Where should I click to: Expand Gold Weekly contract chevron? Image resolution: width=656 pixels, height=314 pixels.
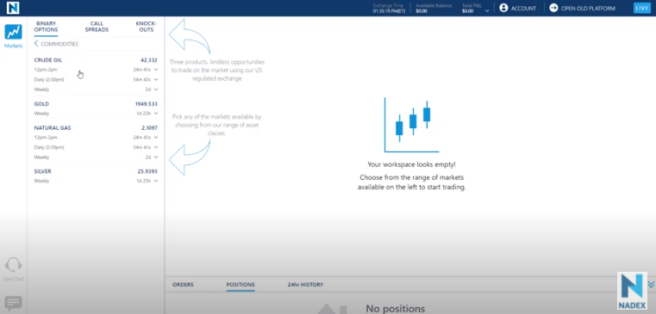point(156,114)
